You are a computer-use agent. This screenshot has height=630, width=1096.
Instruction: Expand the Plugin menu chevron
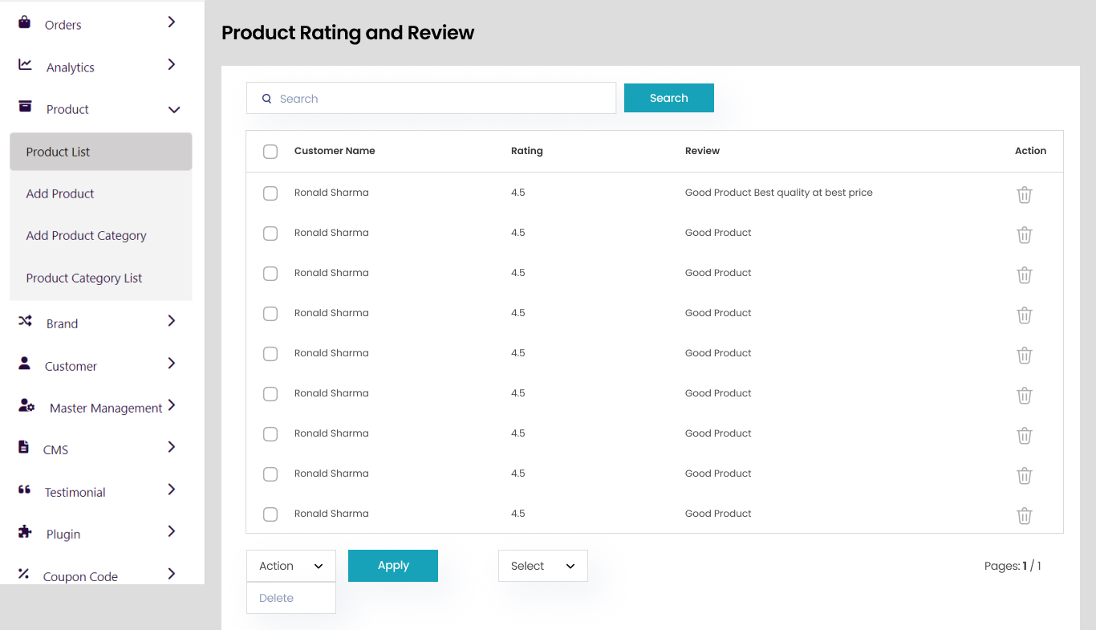[x=172, y=531]
